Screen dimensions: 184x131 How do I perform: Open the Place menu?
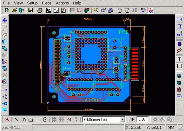pyautogui.click(x=47, y=3)
